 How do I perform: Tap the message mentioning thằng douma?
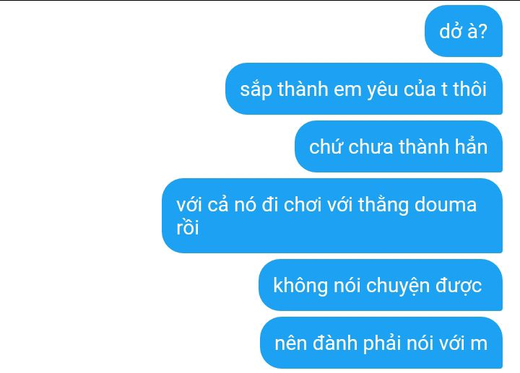click(x=332, y=216)
